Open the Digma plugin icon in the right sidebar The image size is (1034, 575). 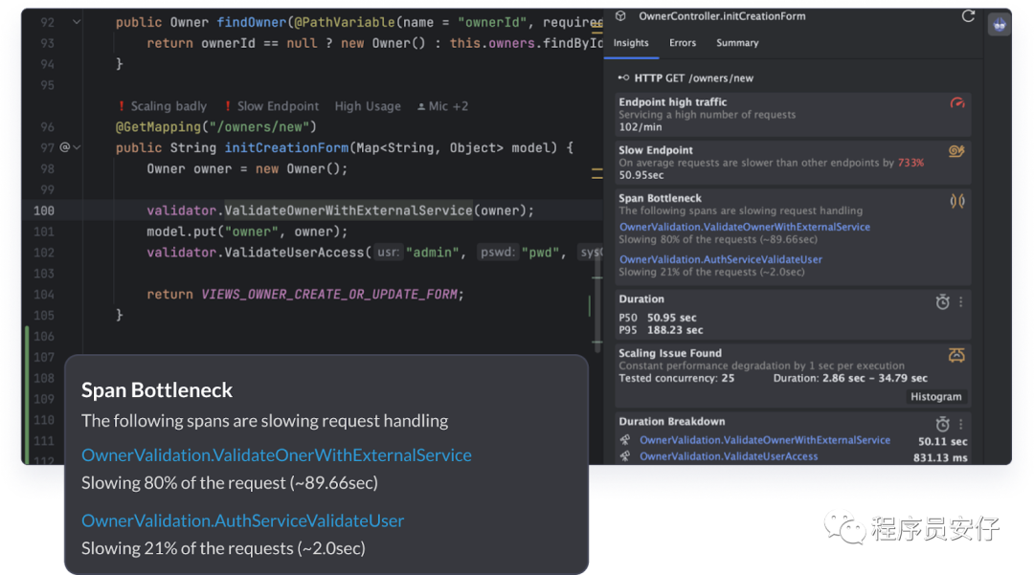(x=999, y=25)
